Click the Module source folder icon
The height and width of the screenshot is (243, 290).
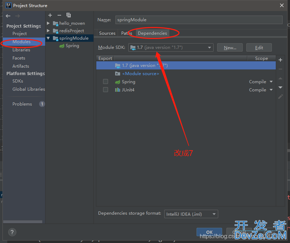[x=118, y=74]
